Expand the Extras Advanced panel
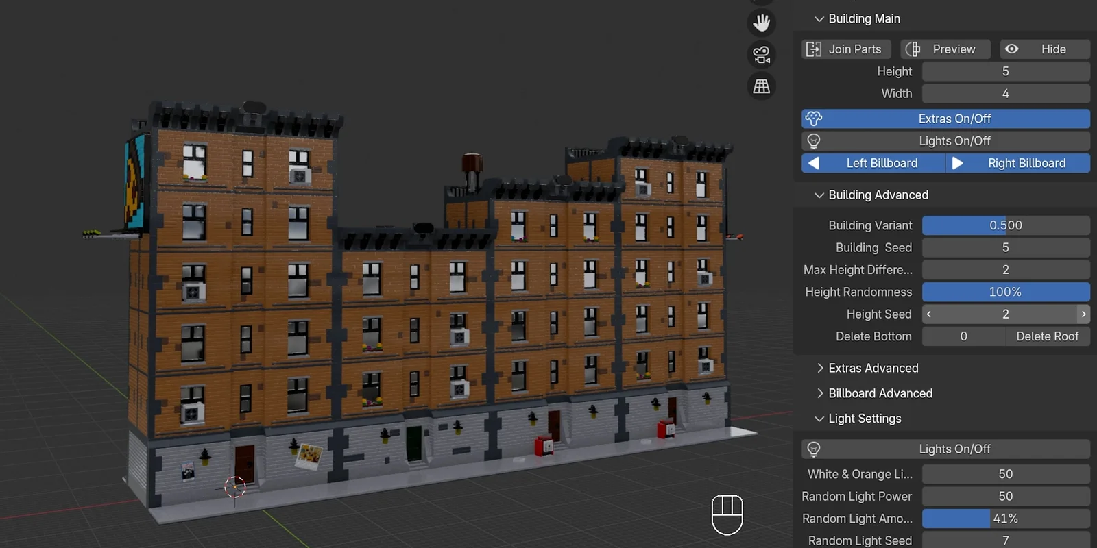 (820, 369)
